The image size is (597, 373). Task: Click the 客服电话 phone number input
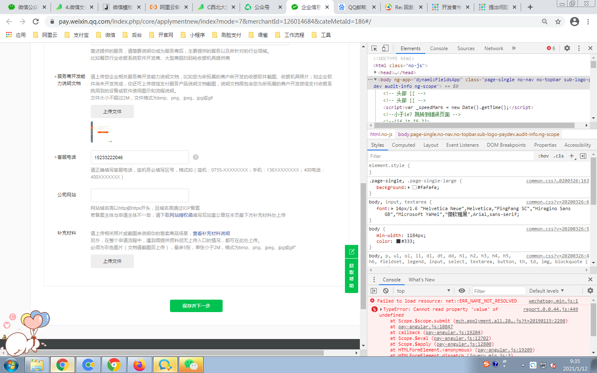coord(140,157)
